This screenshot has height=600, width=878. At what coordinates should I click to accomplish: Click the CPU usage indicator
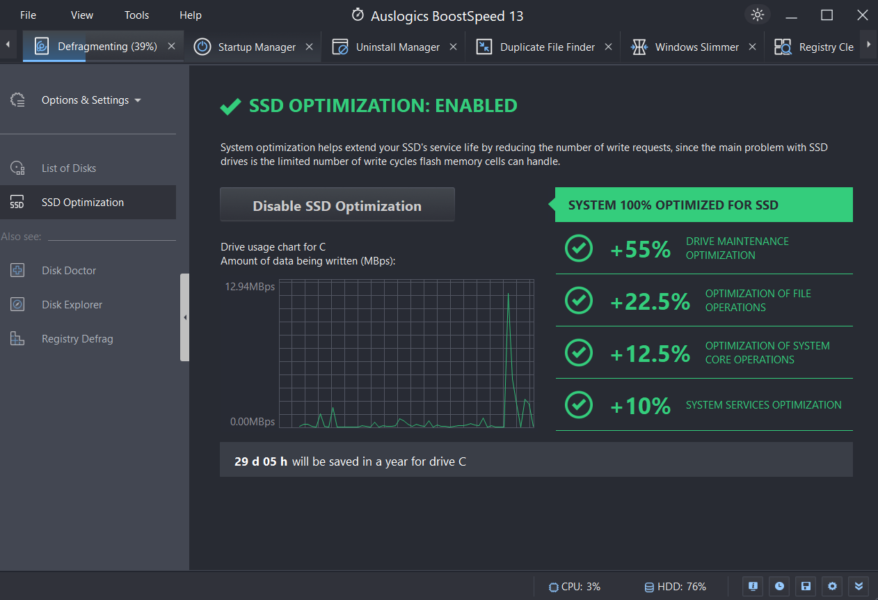point(575,587)
